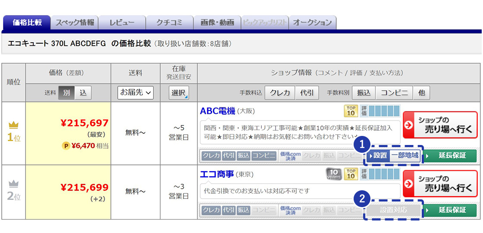
Task: Click the TOP 10 badge of エコ商事
Action: 351,174
